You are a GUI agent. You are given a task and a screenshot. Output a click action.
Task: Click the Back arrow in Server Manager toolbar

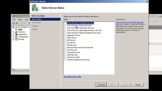tap(13, 23)
